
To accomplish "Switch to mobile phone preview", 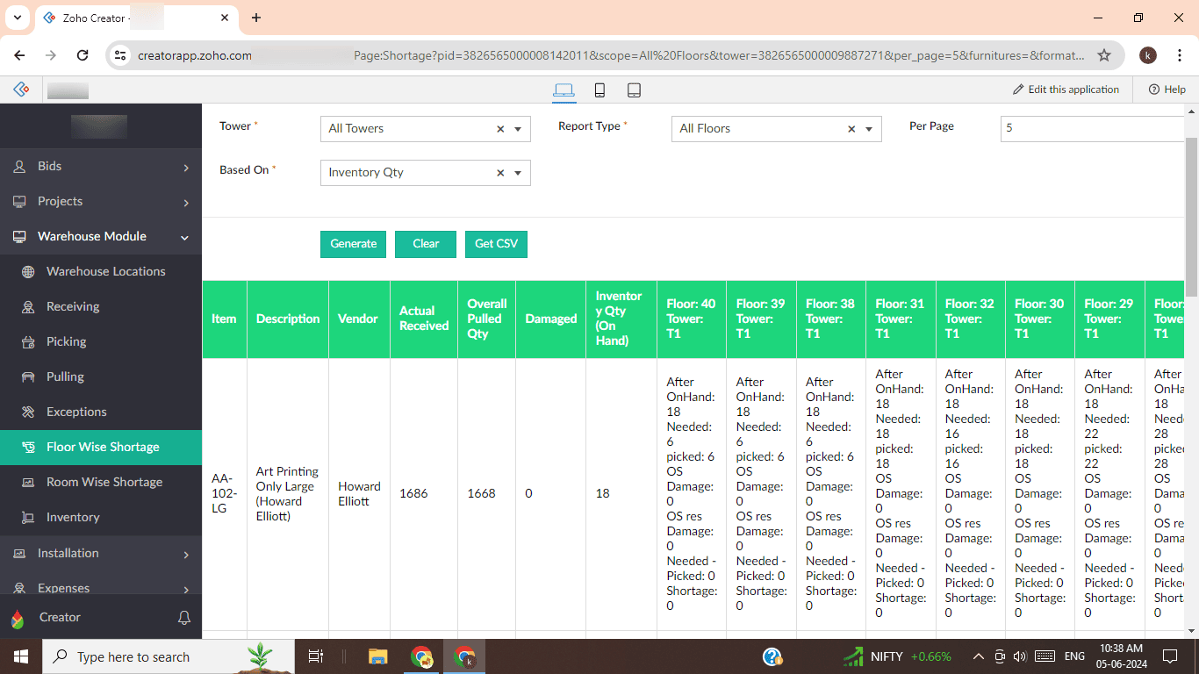I will pyautogui.click(x=599, y=90).
